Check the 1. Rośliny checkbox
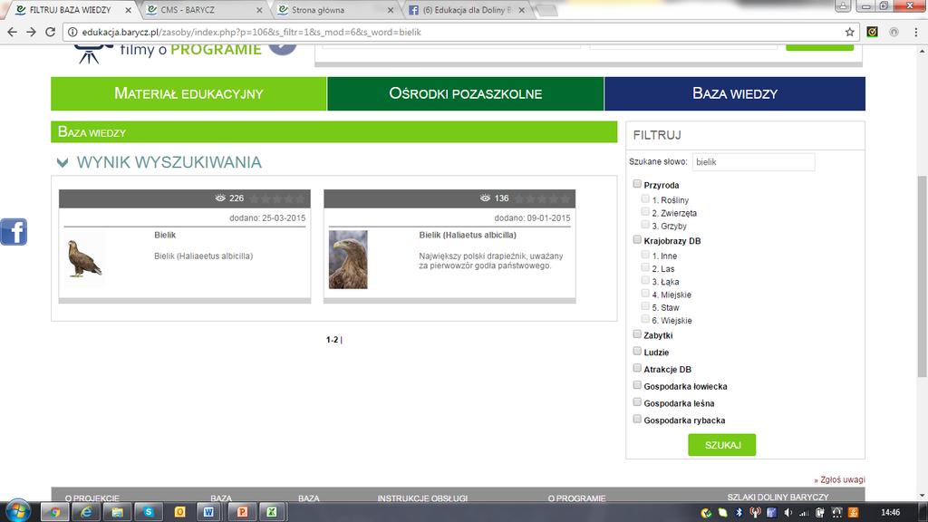The image size is (928, 522). point(645,198)
